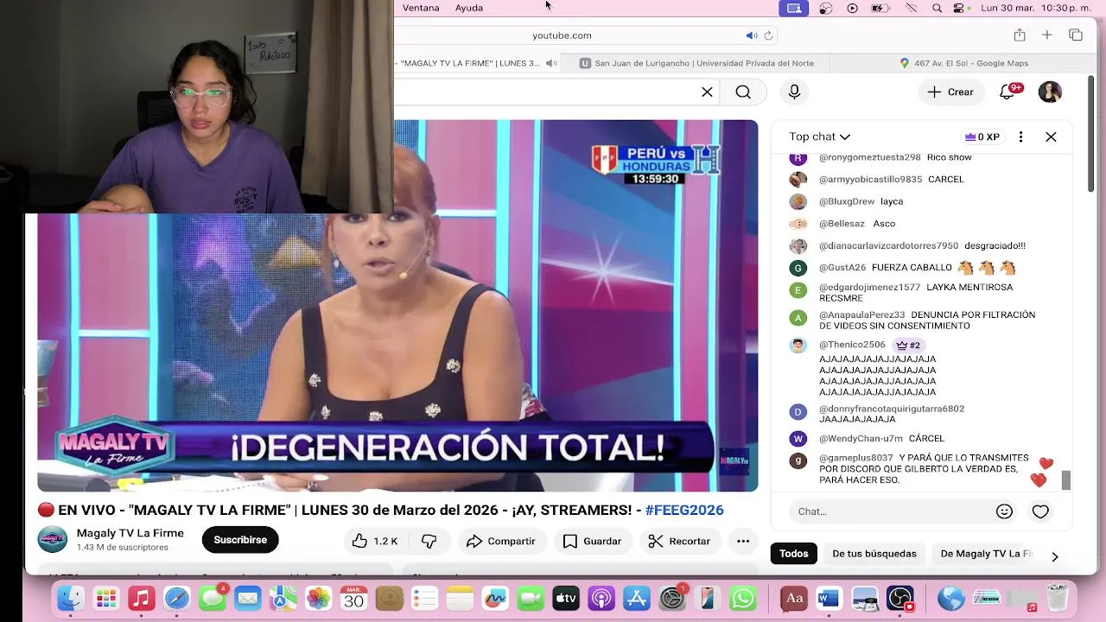The height and width of the screenshot is (622, 1106).
Task: Open the #FEEG2026 hashtag link
Action: tap(684, 510)
